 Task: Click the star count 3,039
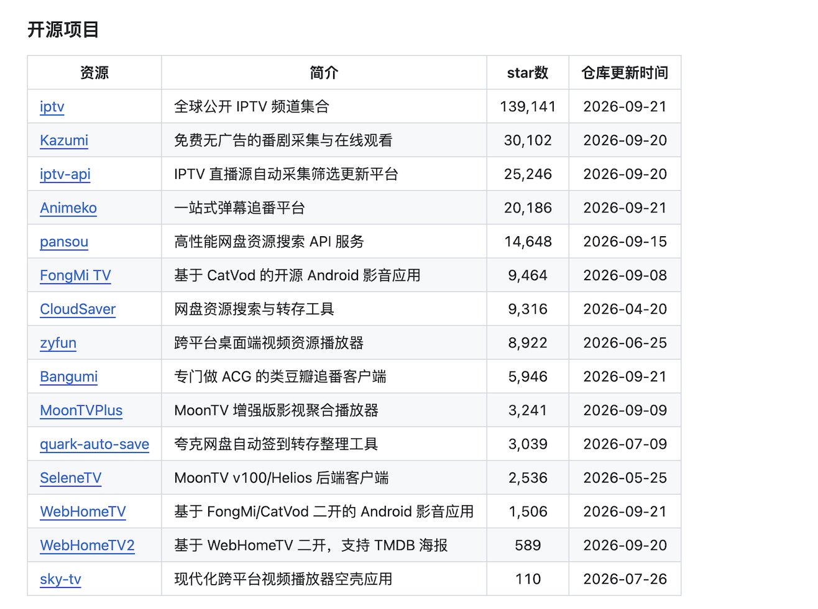528,444
